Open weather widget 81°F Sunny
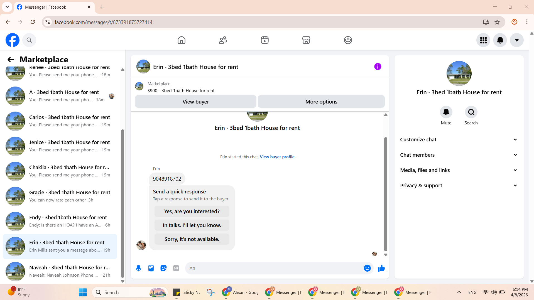The image size is (534, 300). pyautogui.click(x=19, y=292)
